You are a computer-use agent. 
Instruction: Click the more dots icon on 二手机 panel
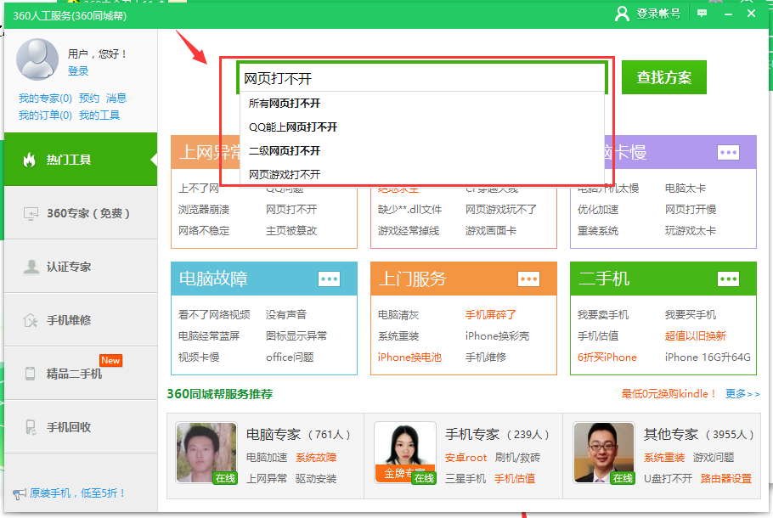(x=728, y=278)
